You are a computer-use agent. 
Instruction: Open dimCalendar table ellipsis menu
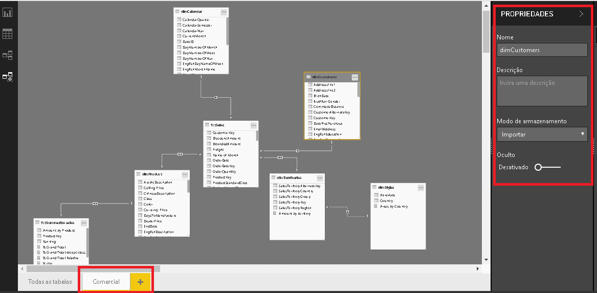pyautogui.click(x=224, y=12)
